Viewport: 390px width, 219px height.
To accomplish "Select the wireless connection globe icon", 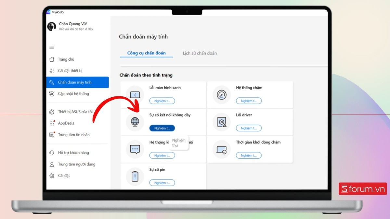I will click(x=135, y=122).
